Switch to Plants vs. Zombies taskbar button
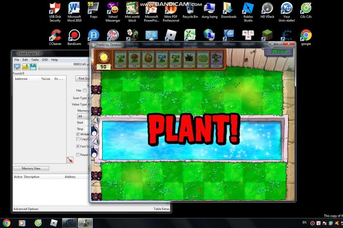Screen dimensions: 343x228 (x=85, y=223)
